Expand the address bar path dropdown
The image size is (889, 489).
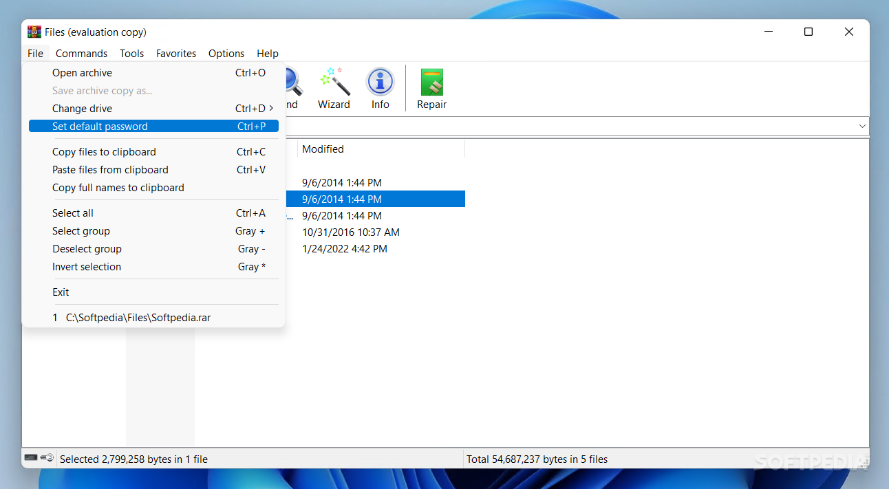click(x=862, y=127)
